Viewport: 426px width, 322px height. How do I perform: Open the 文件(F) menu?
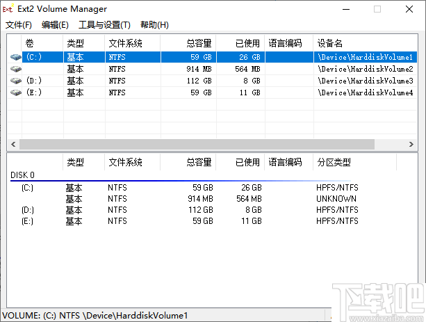click(19, 25)
